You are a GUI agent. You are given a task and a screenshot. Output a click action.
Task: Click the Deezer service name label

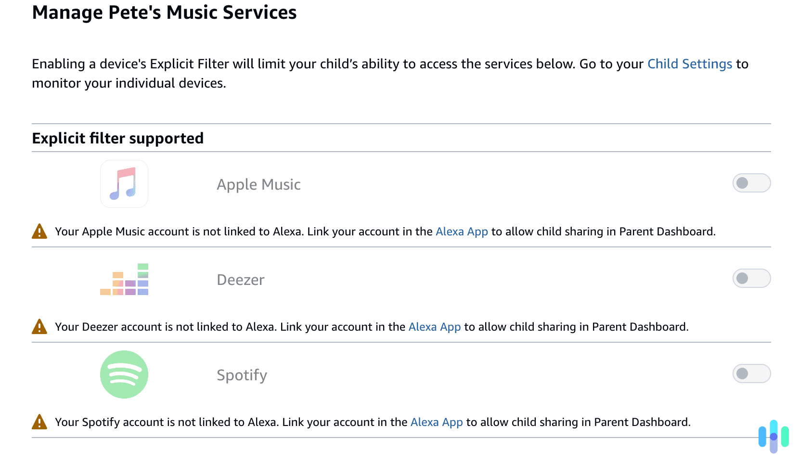point(240,279)
